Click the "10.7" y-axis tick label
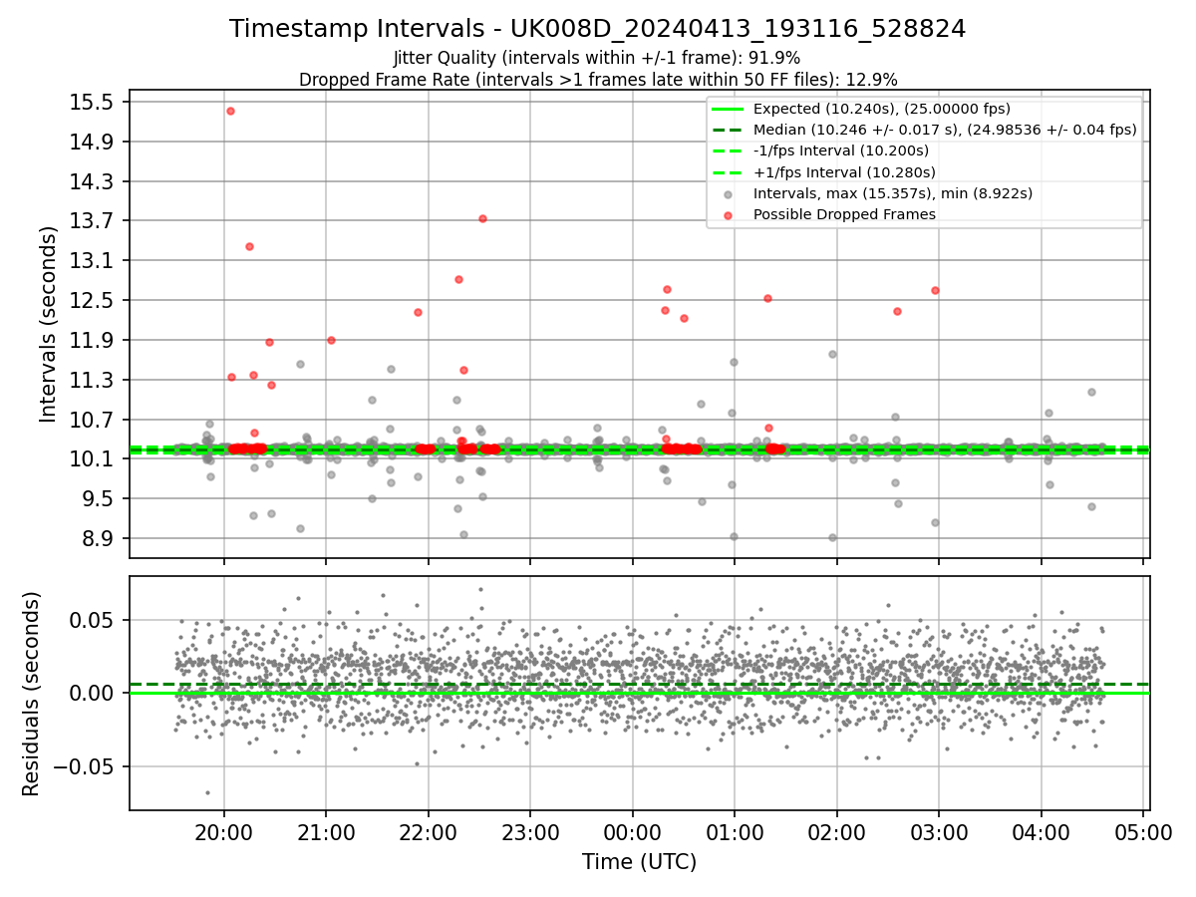This screenshot has width=1196, height=897. click(x=93, y=419)
